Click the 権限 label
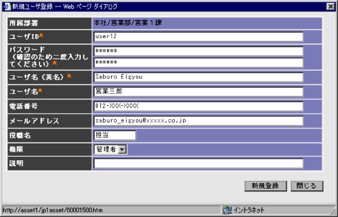The image size is (338, 217). [16, 149]
